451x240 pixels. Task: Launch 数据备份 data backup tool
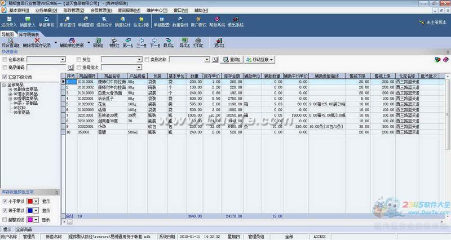click(x=180, y=22)
